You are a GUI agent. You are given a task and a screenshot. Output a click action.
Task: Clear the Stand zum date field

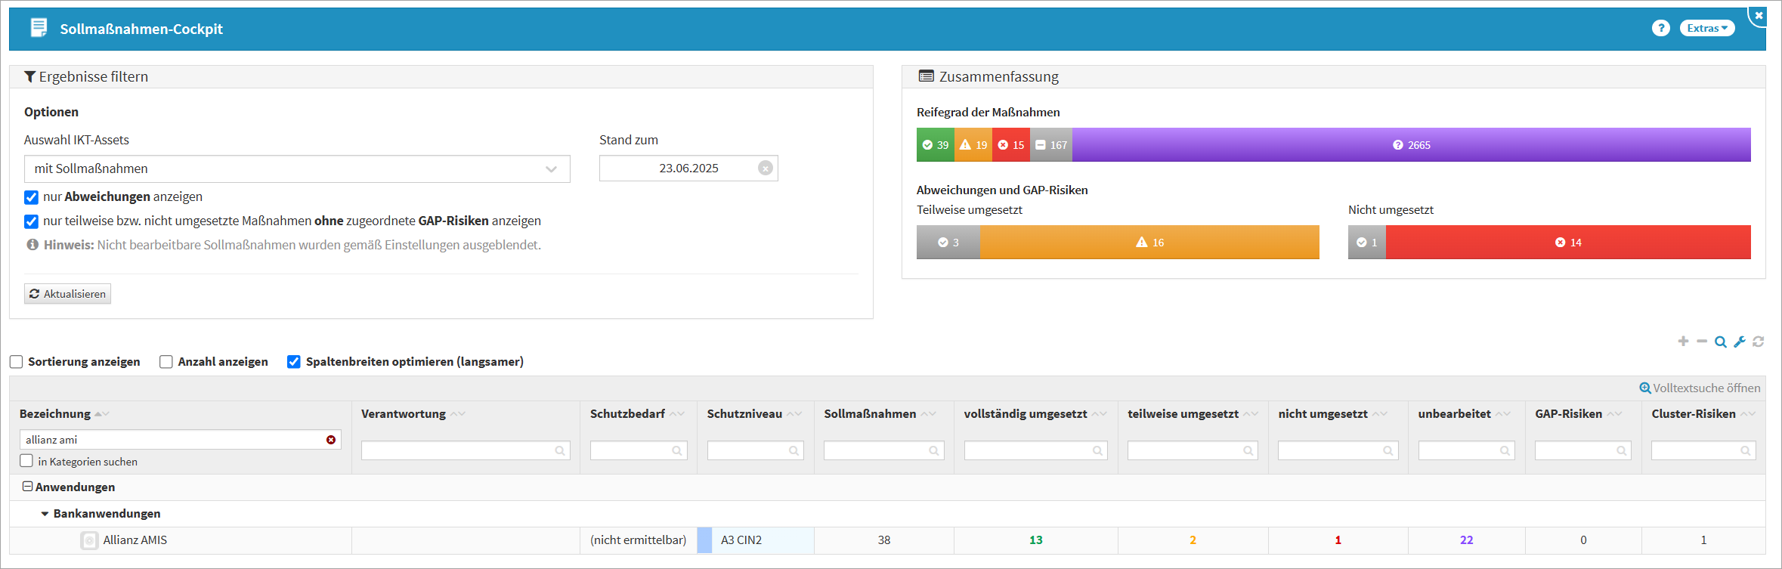pyautogui.click(x=766, y=169)
